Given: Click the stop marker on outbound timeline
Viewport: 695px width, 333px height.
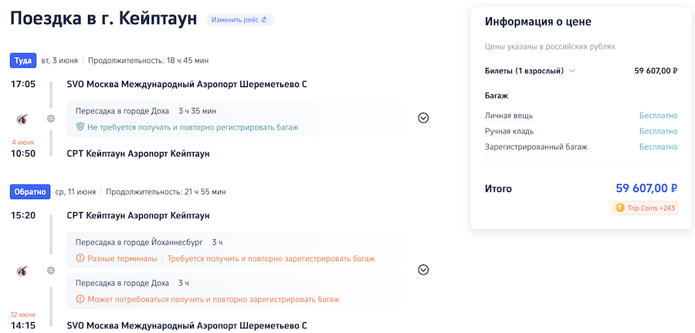Looking at the screenshot, I should [x=51, y=119].
